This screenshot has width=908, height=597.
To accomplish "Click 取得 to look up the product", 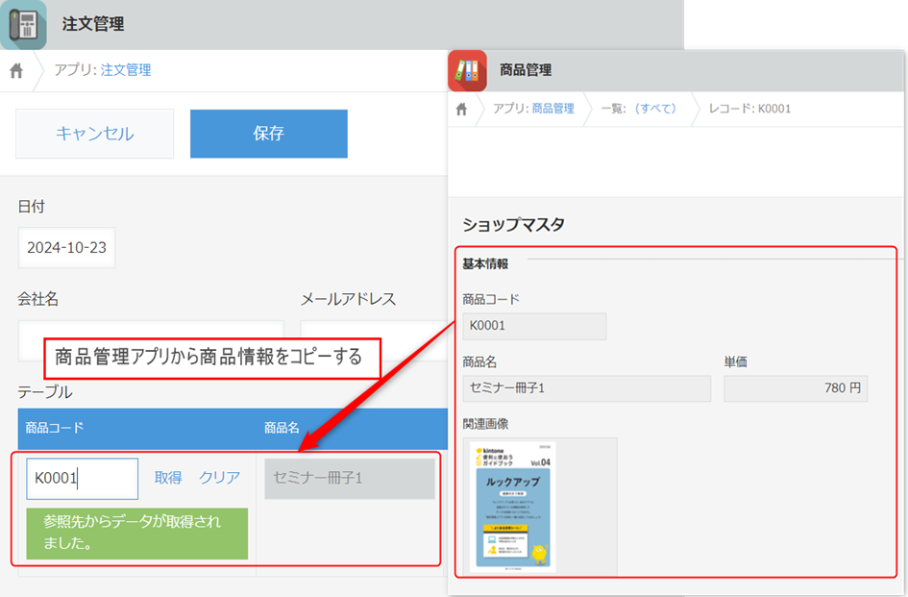I will click(x=168, y=478).
